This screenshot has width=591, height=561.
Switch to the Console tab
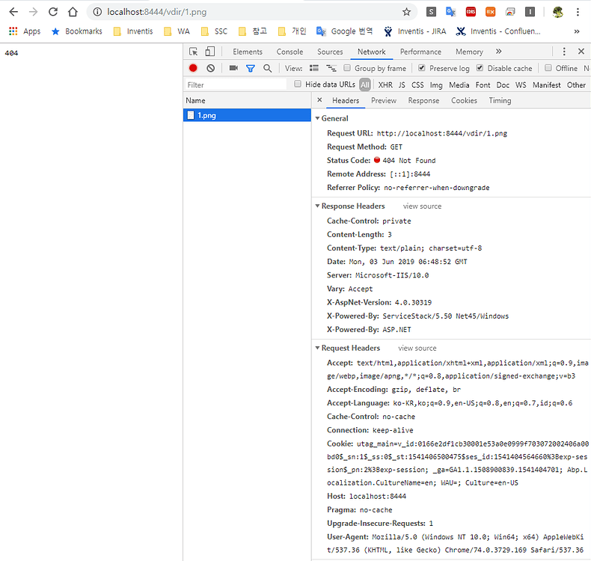(x=290, y=52)
